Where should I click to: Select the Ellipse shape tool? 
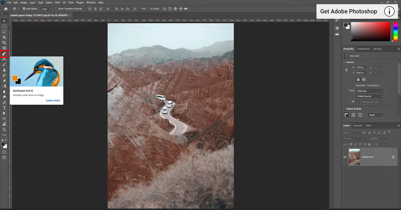click(4, 119)
